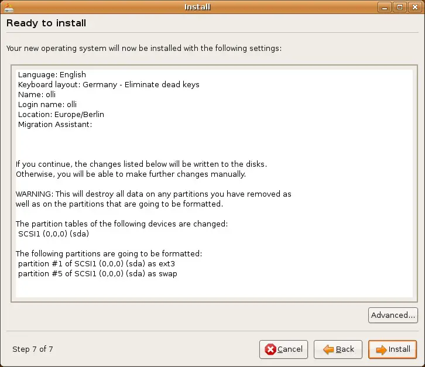Click the 'Migration Assistant:' line

click(x=55, y=125)
